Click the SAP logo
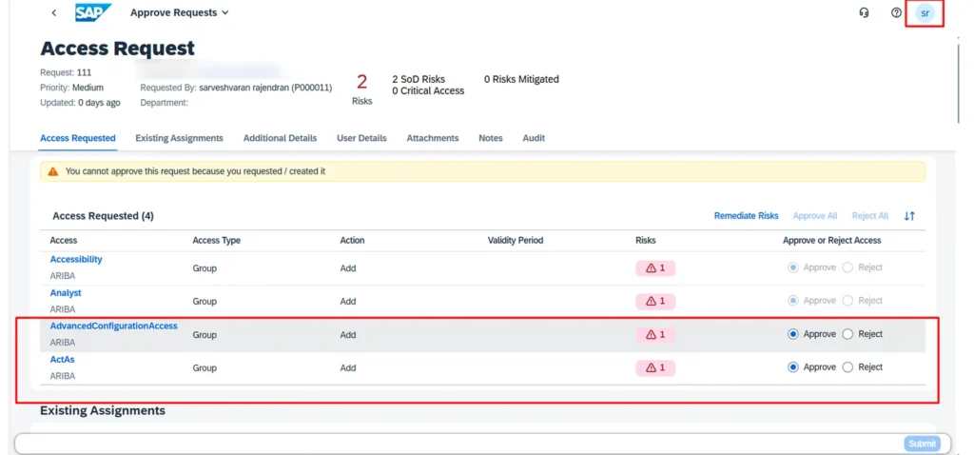Viewport: 974px width, 455px height. pos(93,13)
